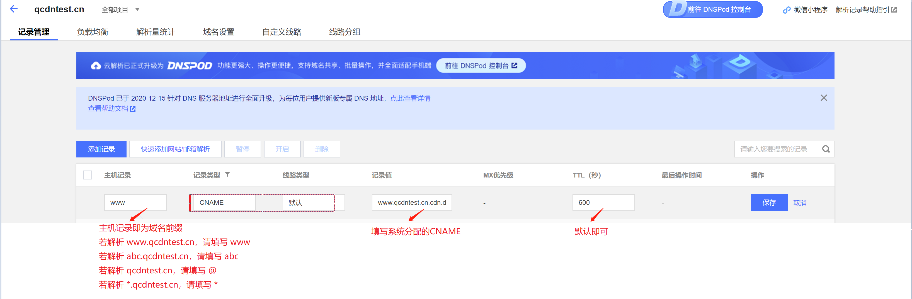
Task: Click the 暂停 button
Action: coord(242,149)
